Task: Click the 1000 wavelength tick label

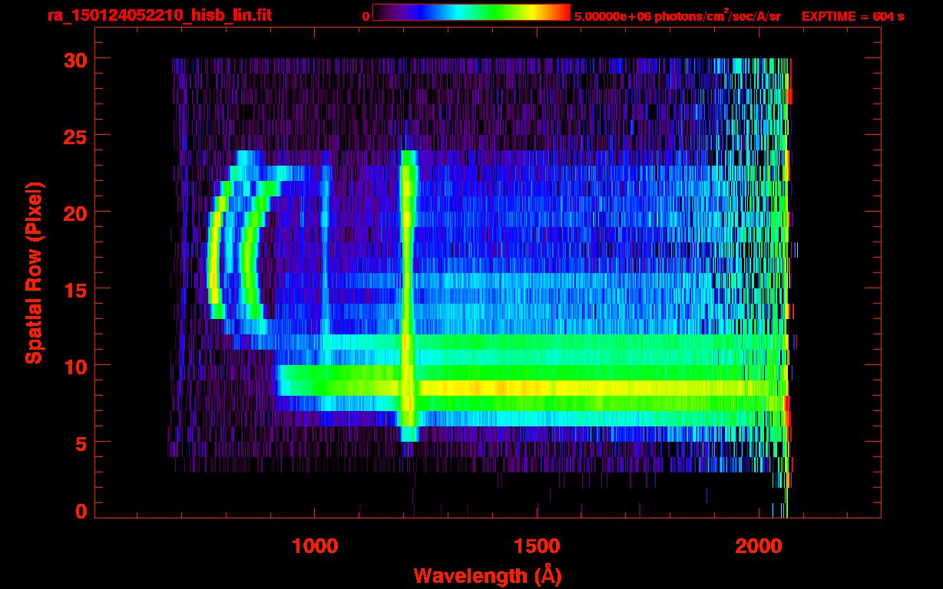Action: (315, 545)
